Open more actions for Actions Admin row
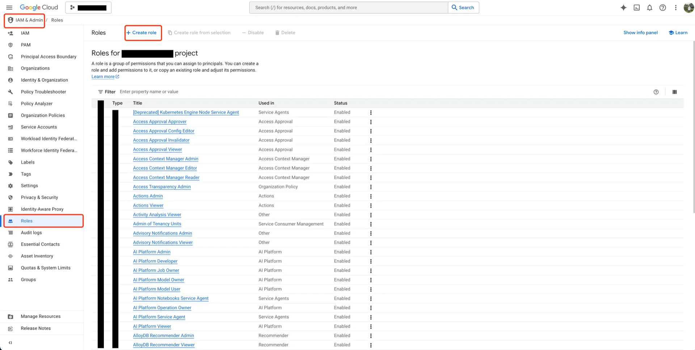The height and width of the screenshot is (350, 695). pyautogui.click(x=371, y=196)
